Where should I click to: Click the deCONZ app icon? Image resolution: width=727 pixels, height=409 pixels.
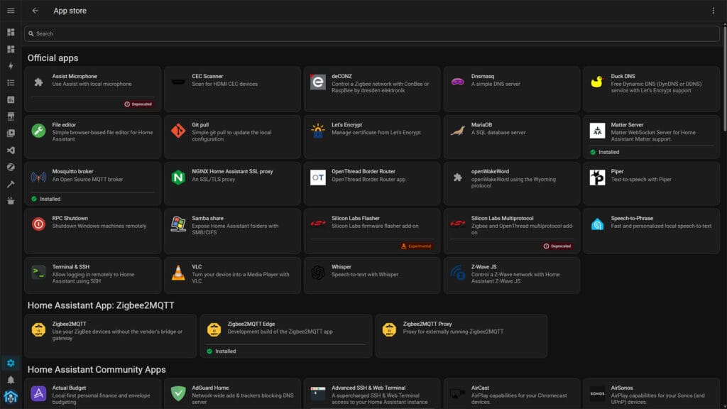(317, 82)
